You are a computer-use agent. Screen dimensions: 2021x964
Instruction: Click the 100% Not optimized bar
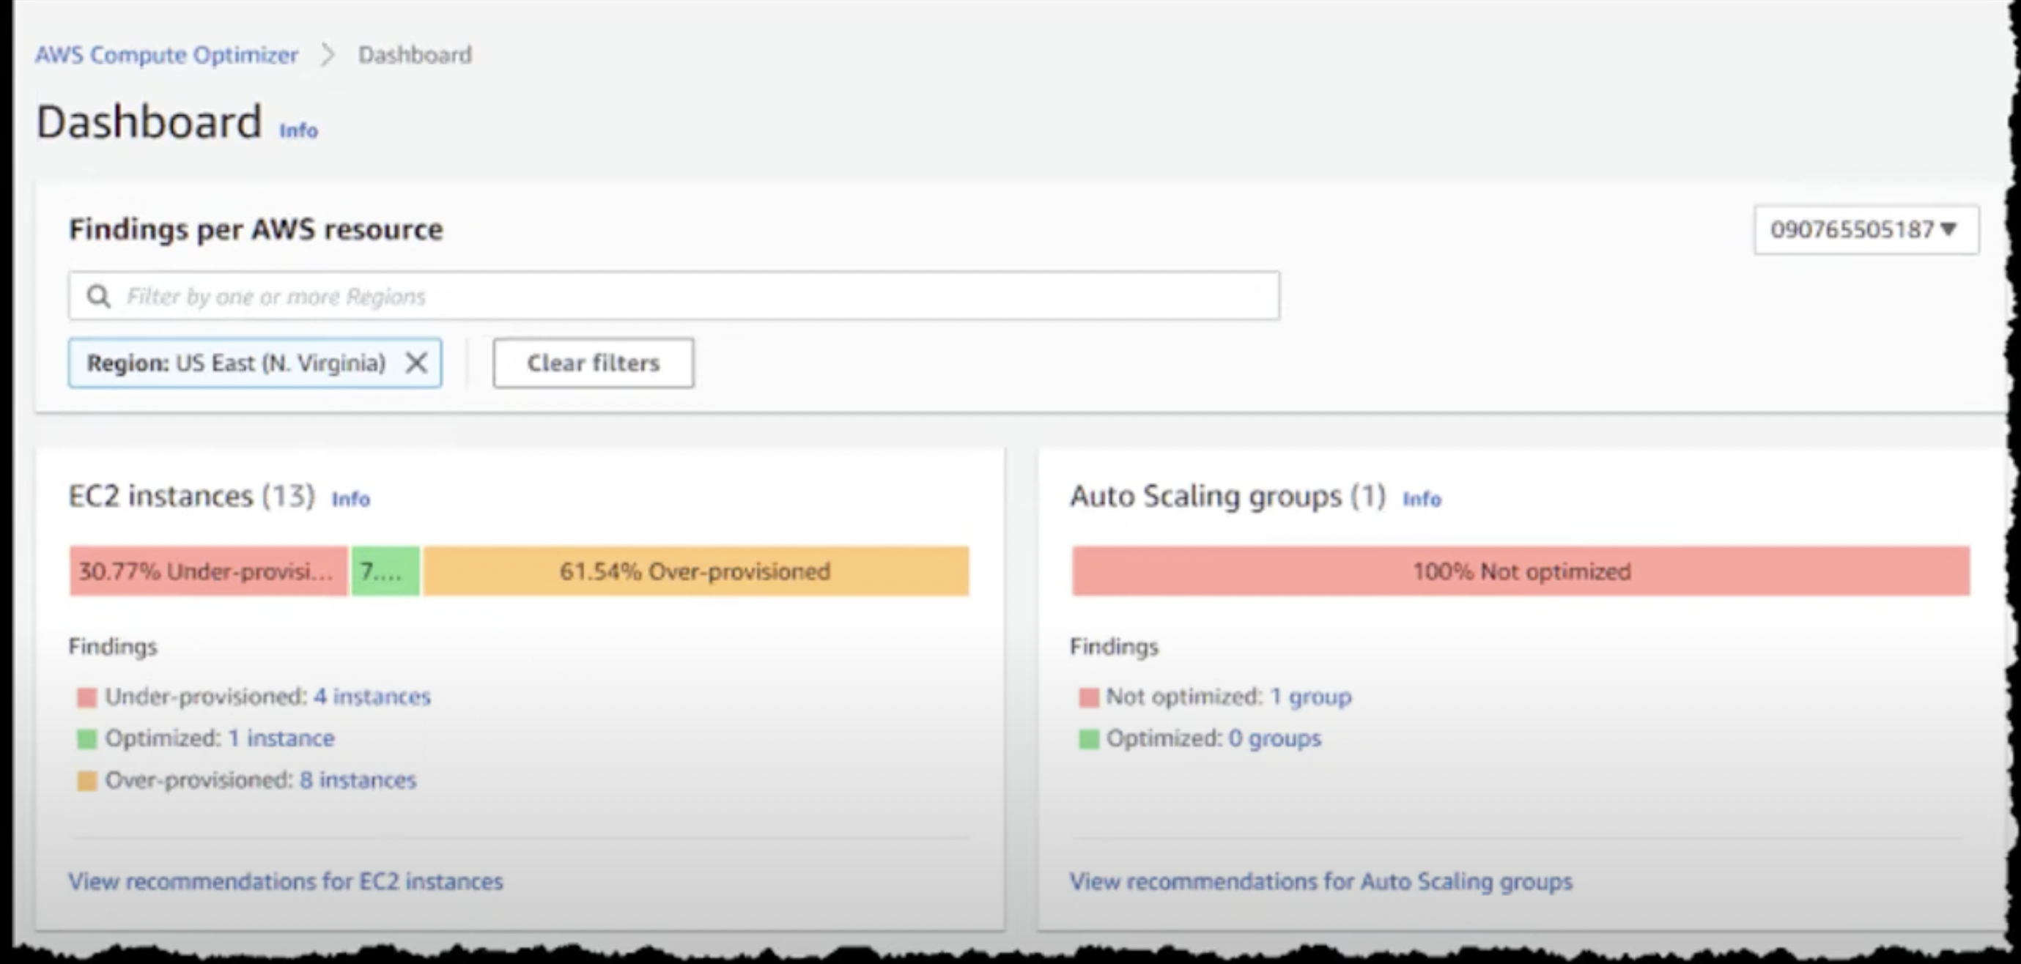click(1521, 571)
